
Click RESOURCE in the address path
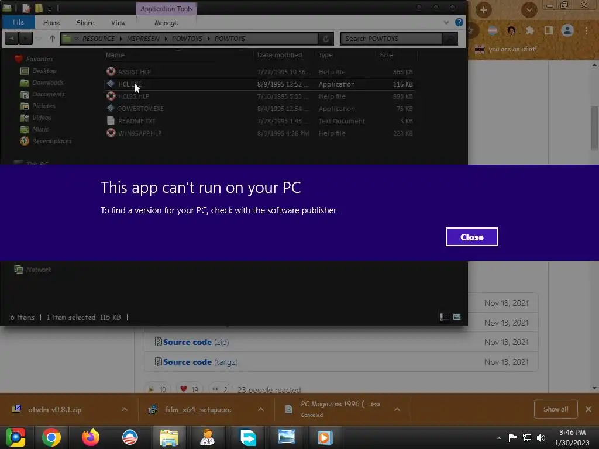point(98,39)
